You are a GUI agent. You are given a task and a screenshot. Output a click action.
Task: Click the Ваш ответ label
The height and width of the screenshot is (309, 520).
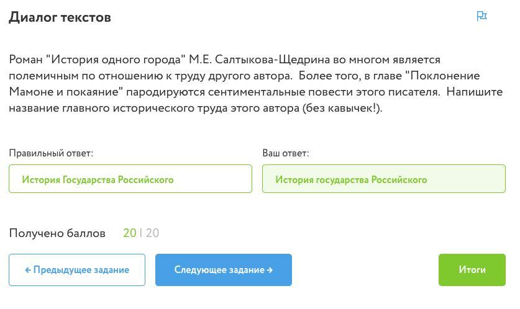[286, 153]
